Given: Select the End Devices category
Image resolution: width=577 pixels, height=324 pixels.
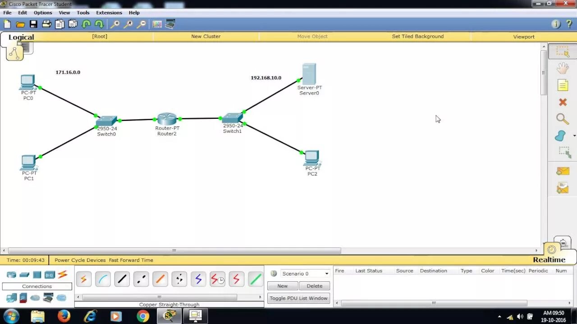Looking at the screenshot, I should (x=11, y=297).
